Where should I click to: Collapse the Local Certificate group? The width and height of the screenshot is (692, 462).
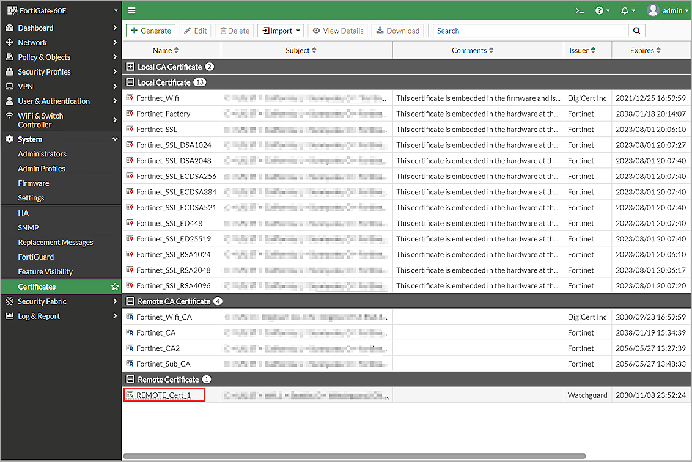[x=130, y=82]
